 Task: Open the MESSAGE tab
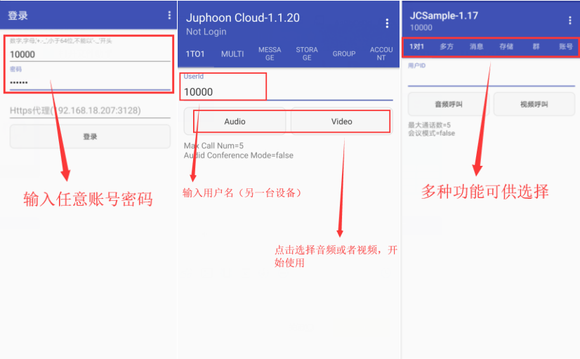(x=270, y=54)
